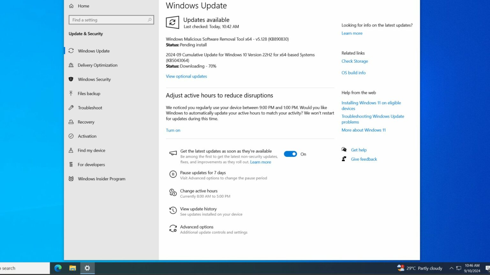Click the Change active hours clock icon
490x275 pixels.
click(x=173, y=192)
